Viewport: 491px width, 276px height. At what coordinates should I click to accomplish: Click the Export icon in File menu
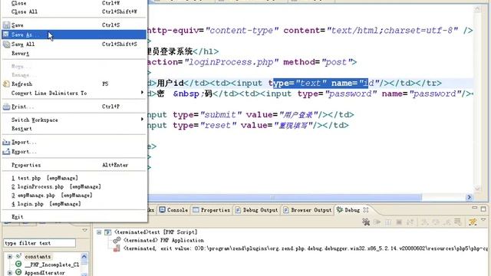tap(6, 152)
